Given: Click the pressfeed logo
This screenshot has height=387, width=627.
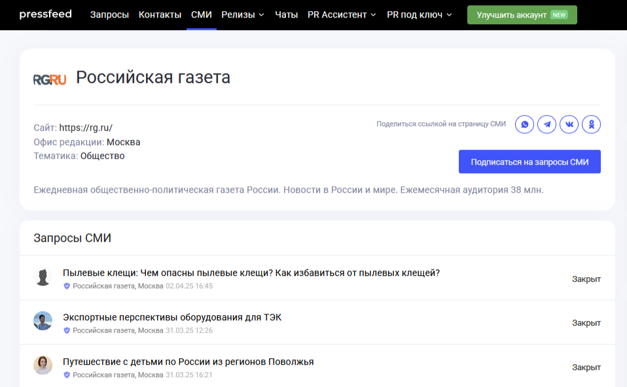Looking at the screenshot, I should [x=46, y=14].
